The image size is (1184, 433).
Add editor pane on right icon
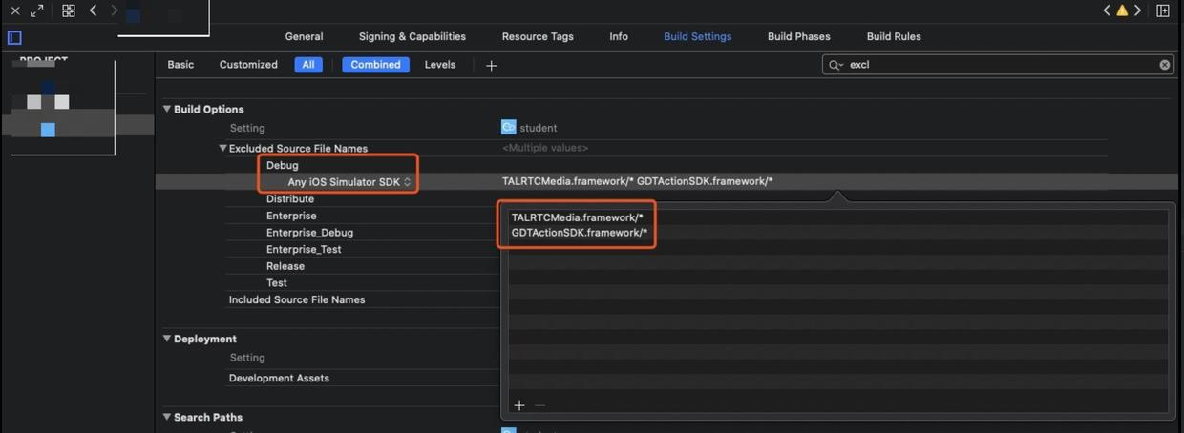coord(1163,10)
